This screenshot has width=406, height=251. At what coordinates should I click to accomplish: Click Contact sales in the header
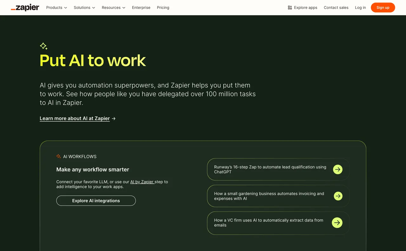(336, 7)
